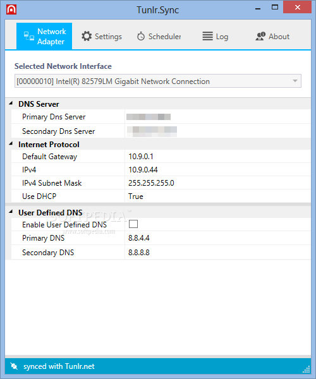The width and height of the screenshot is (316, 379).
Task: Switch to the Settings tab
Action: (x=102, y=36)
